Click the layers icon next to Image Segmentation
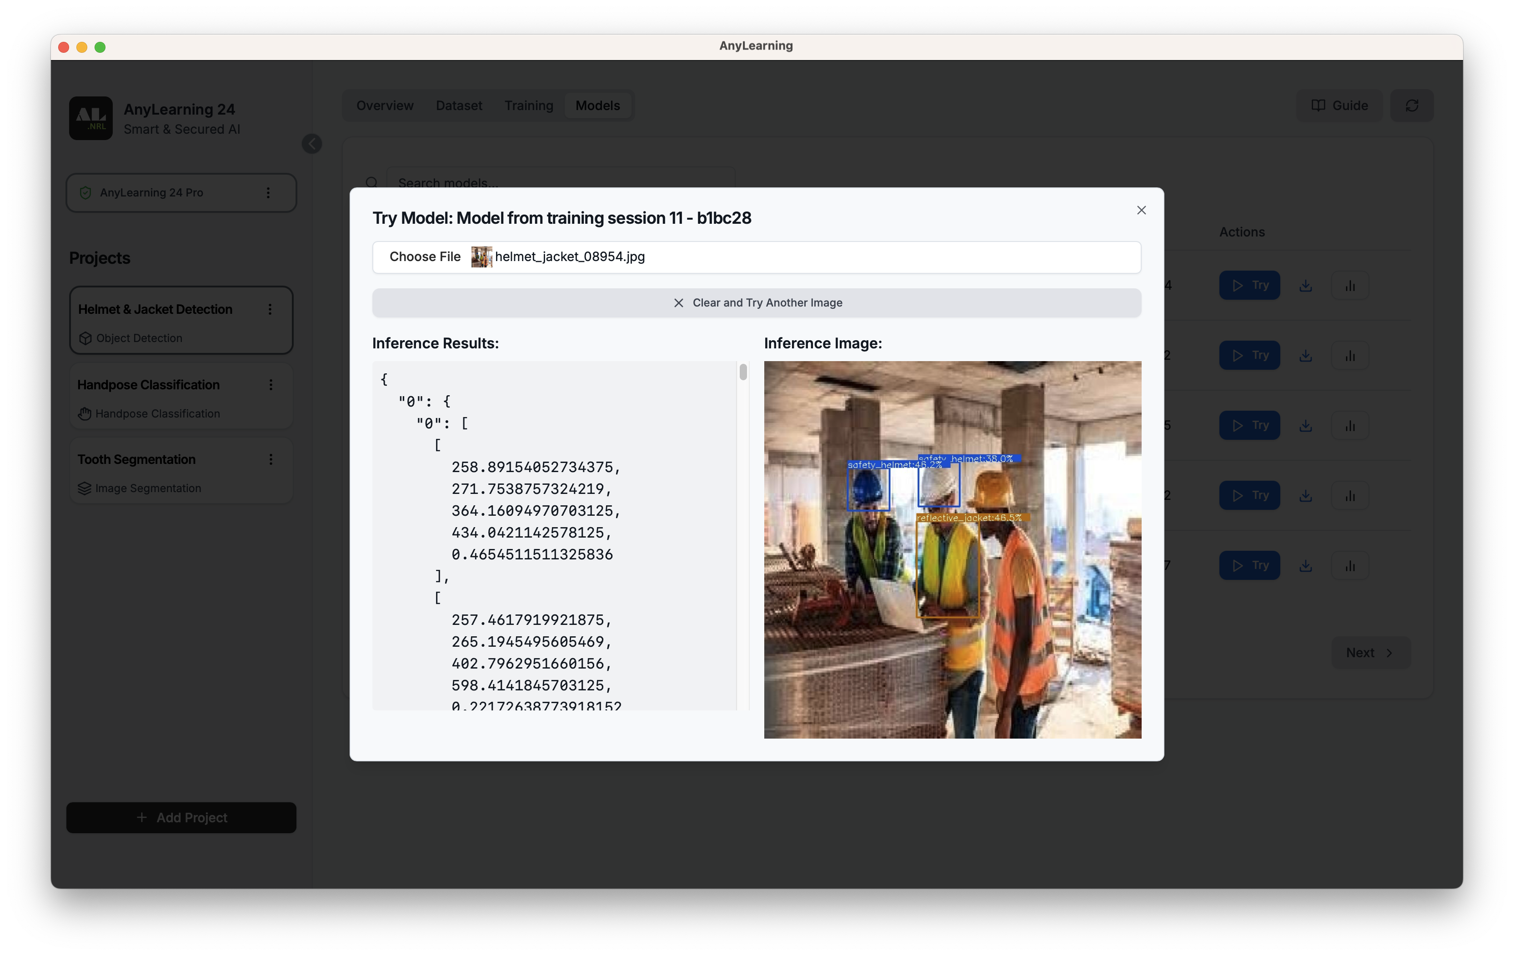Viewport: 1514px width, 956px height. pyautogui.click(x=84, y=488)
